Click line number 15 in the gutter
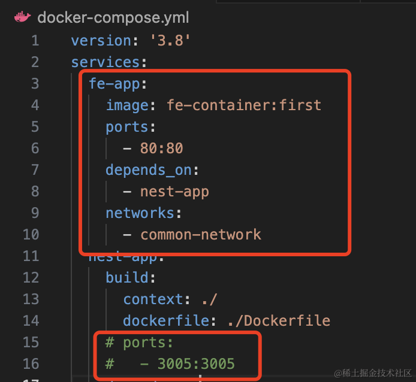Image resolution: width=416 pixels, height=382 pixels. 31,342
